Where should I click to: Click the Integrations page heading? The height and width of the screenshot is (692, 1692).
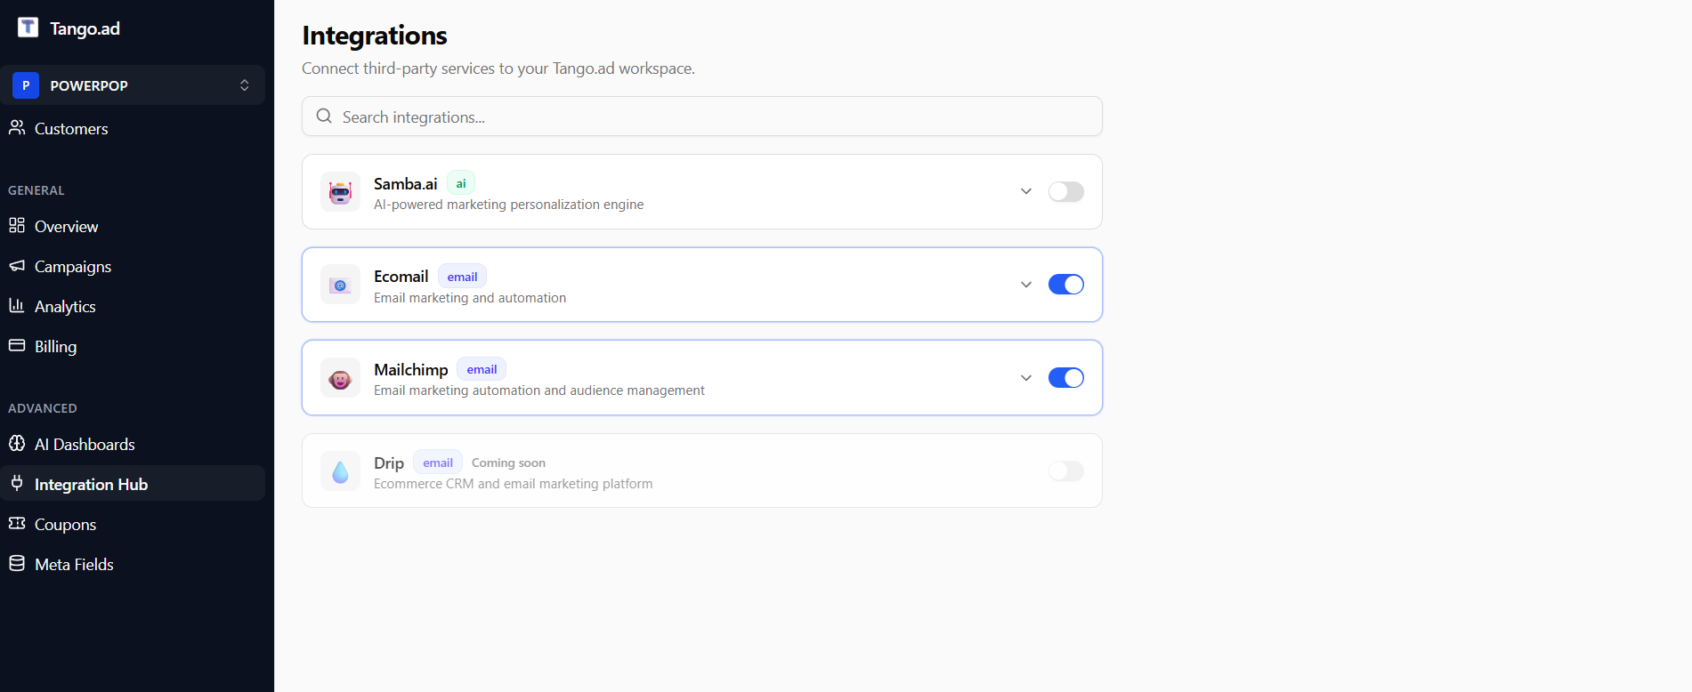coord(375,36)
